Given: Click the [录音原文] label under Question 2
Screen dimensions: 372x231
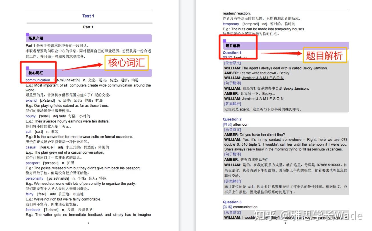Looking at the screenshot, I should tap(233, 130).
